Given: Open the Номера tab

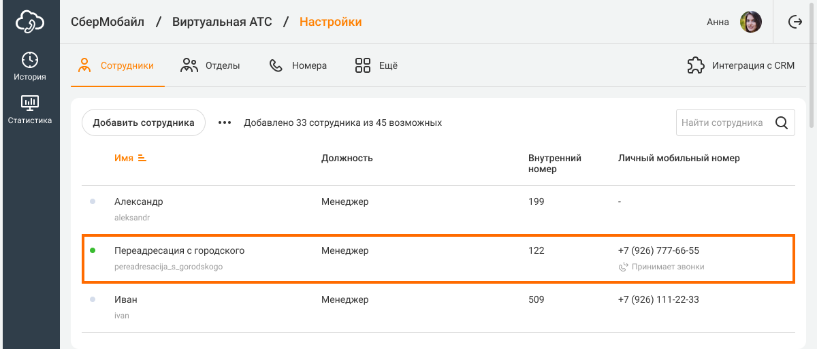Looking at the screenshot, I should (x=298, y=66).
